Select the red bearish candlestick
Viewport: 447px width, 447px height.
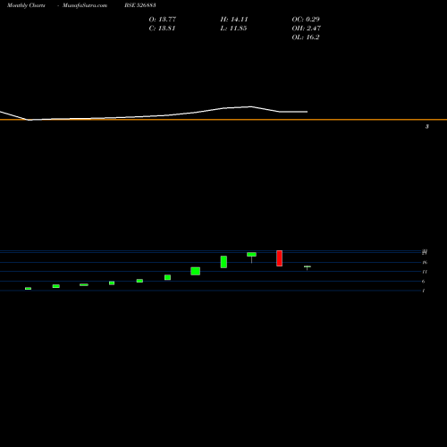[x=279, y=258]
